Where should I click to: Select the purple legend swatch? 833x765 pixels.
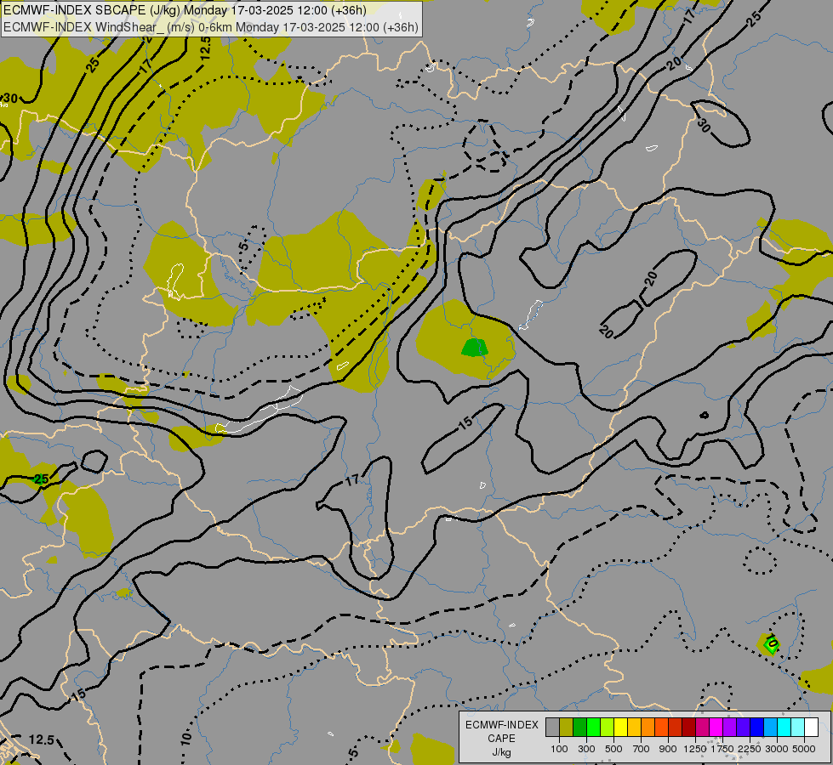[730, 727]
